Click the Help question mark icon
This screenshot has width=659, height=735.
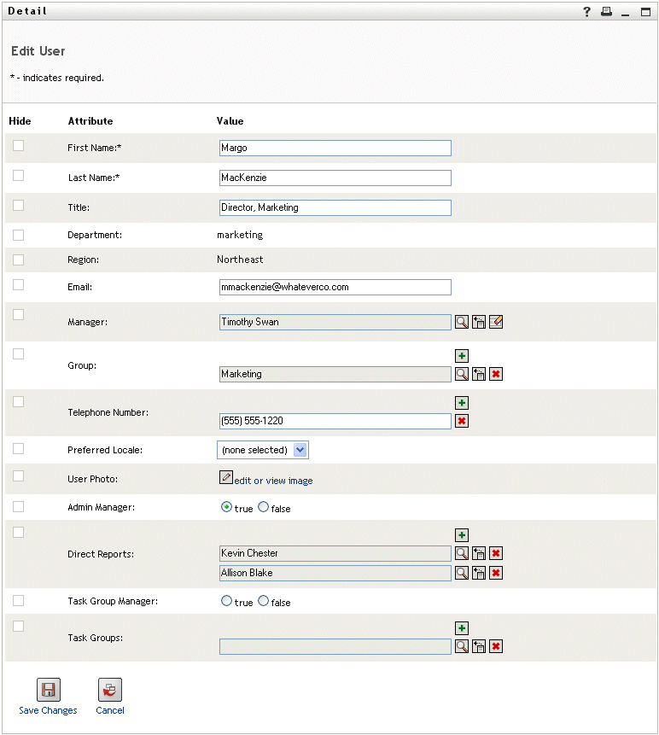pyautogui.click(x=587, y=12)
